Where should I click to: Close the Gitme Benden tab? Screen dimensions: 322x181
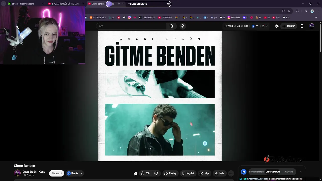pyautogui.click(x=123, y=4)
